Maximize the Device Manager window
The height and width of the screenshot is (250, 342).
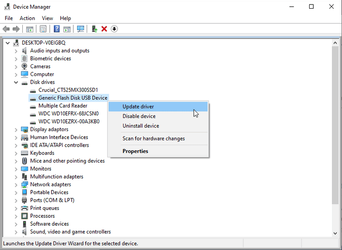(x=311, y=7)
